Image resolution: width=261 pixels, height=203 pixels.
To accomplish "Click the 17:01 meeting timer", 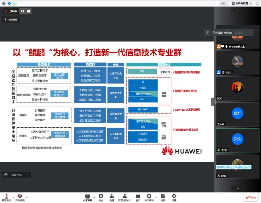I will click(223, 3).
